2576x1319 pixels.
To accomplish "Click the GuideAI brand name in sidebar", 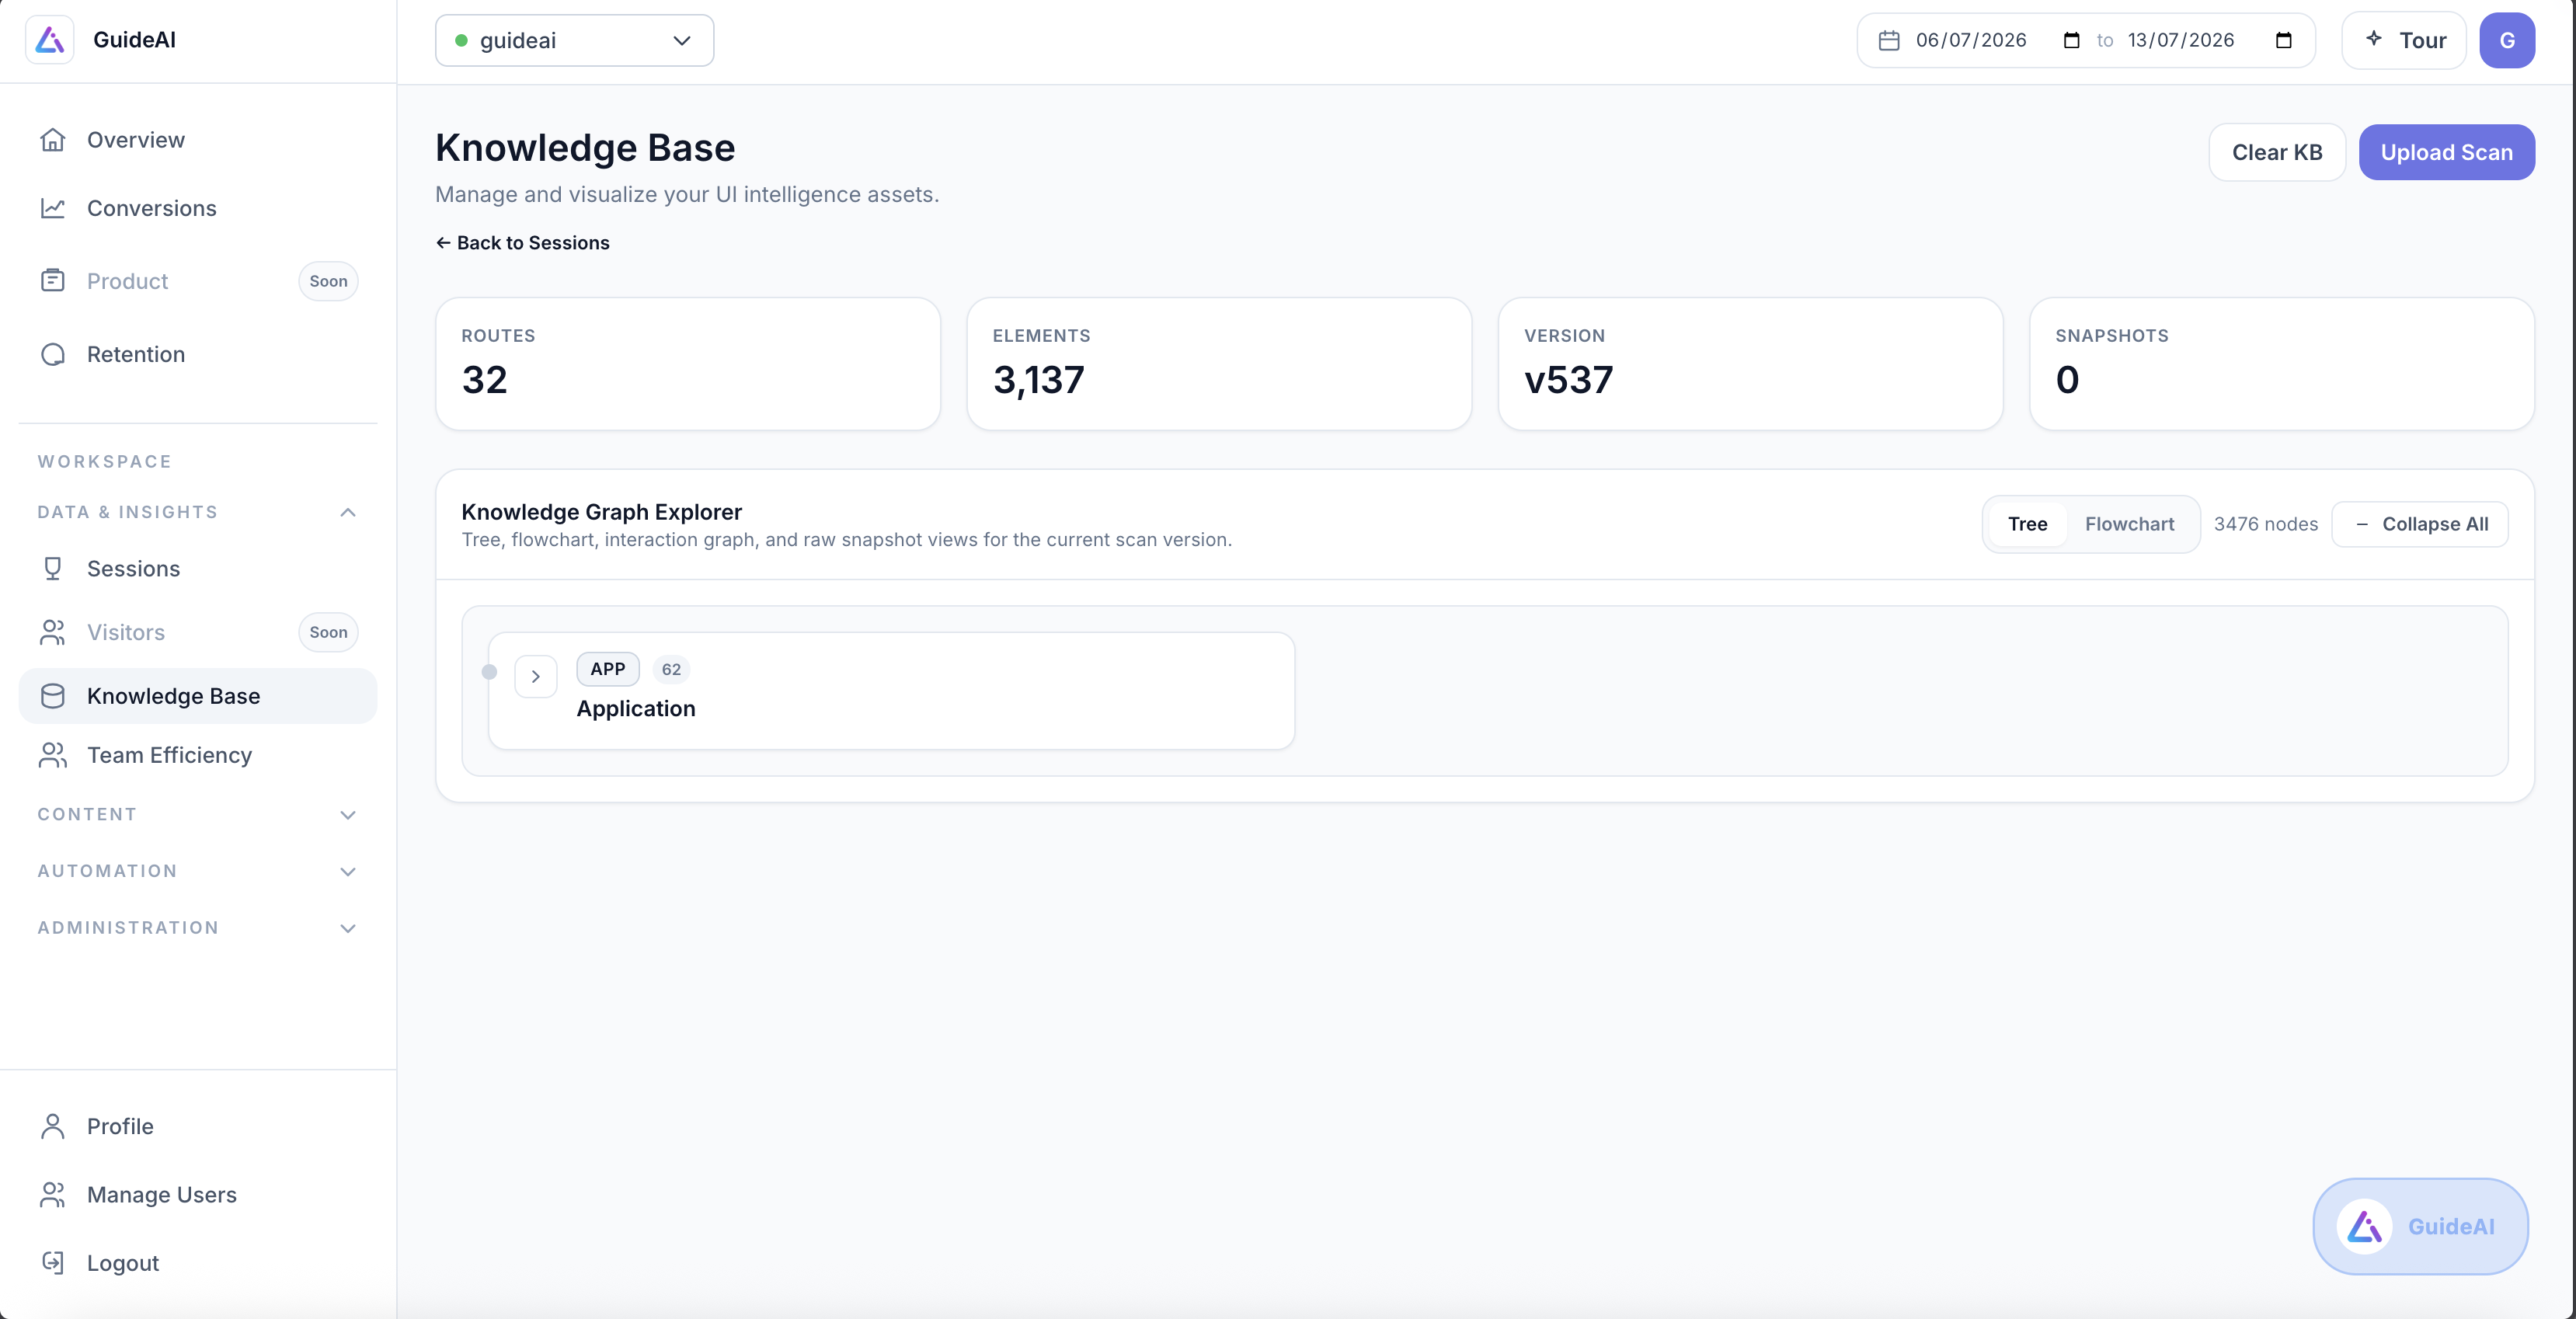I will click(134, 40).
